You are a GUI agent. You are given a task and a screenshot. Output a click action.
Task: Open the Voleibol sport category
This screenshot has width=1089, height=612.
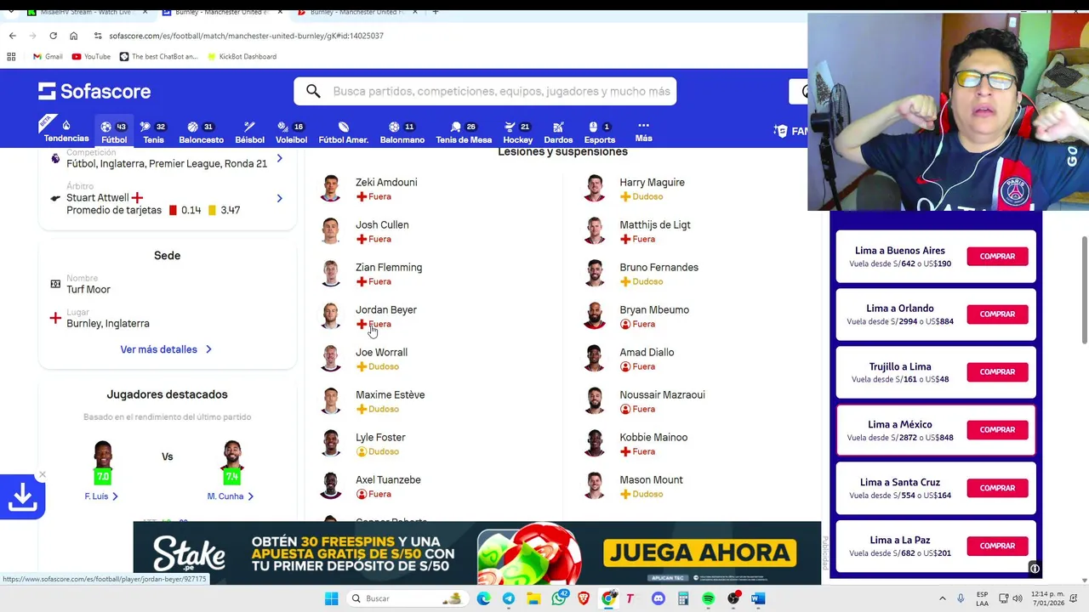click(291, 132)
